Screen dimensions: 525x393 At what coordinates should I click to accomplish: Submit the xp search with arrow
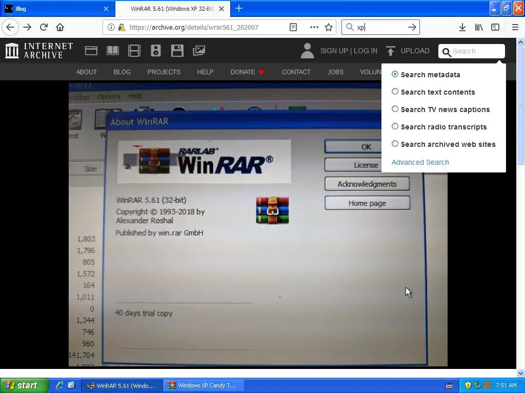click(412, 27)
